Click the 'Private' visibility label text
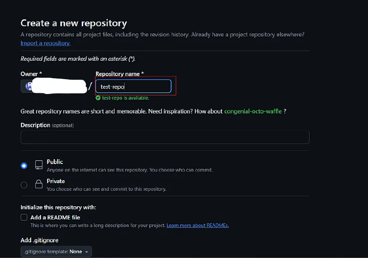 point(56,181)
